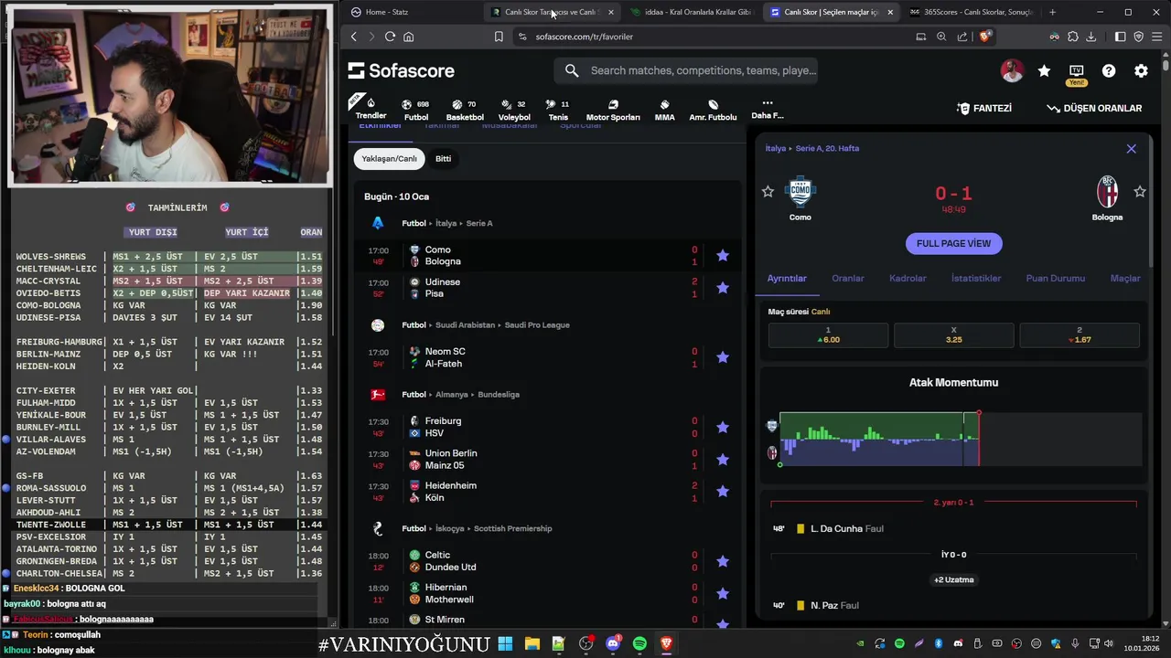Select the Bitti filter pill
The height and width of the screenshot is (658, 1171).
coord(443,158)
